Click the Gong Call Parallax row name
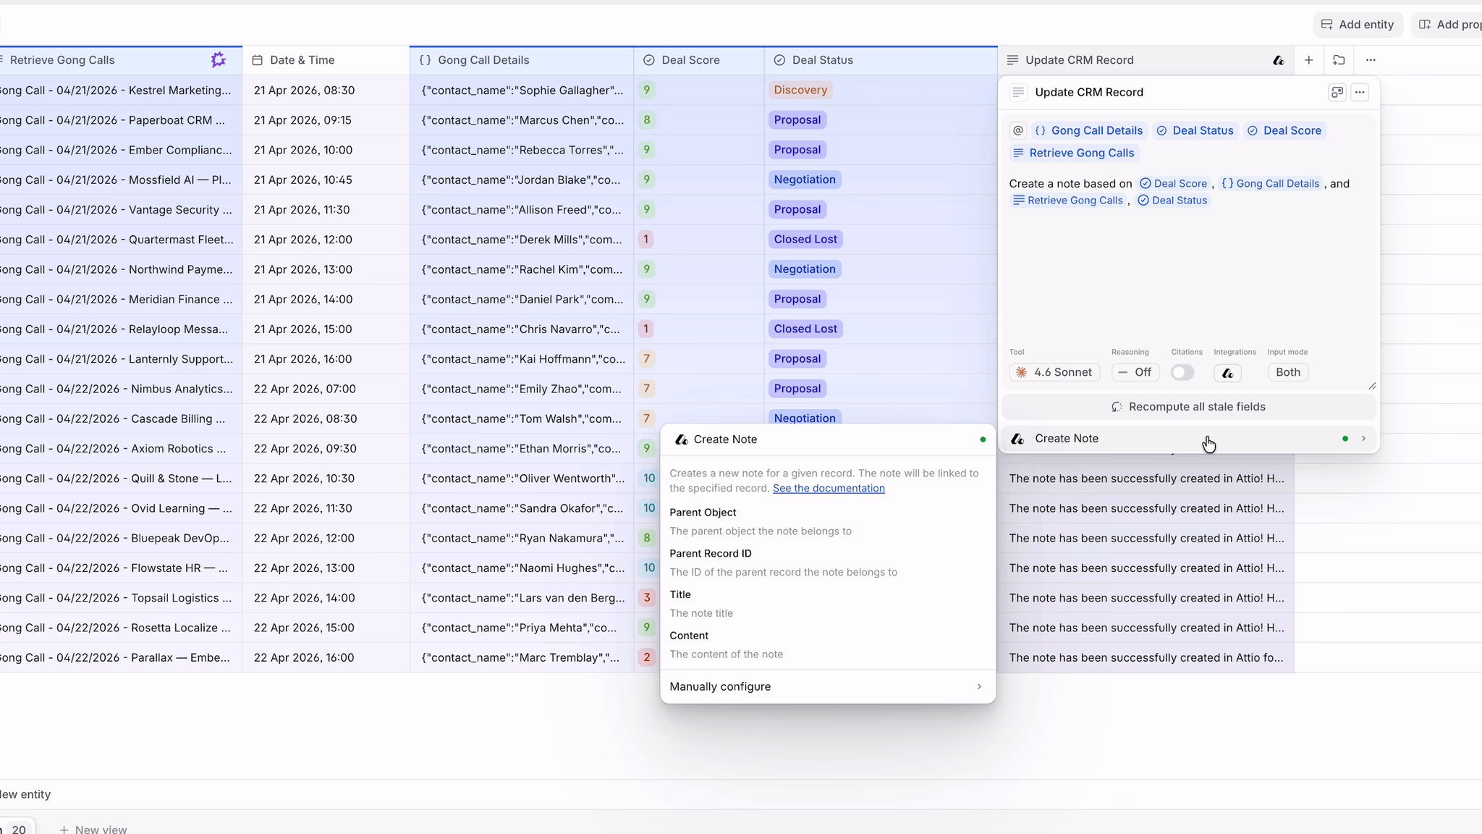 tap(121, 657)
